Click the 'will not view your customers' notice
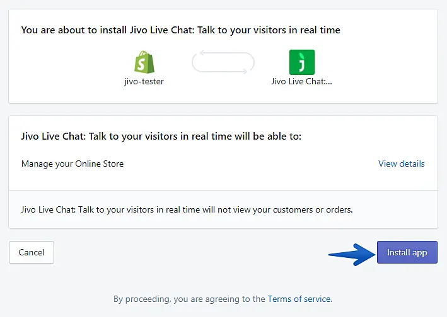Image resolution: width=447 pixels, height=317 pixels. [187, 210]
